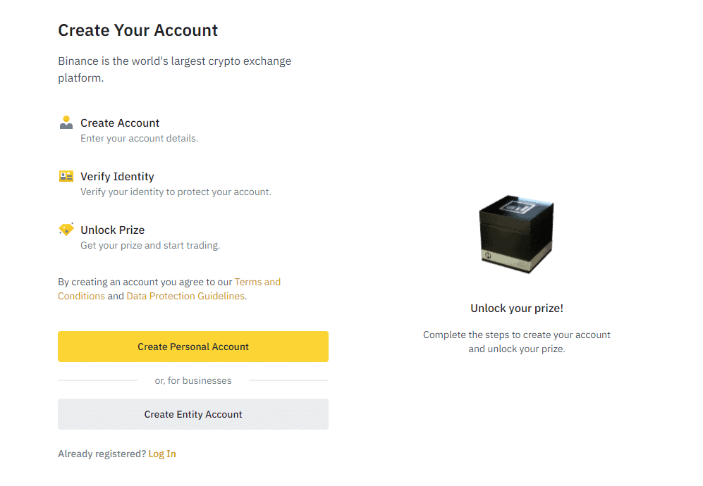703x486 pixels.
Task: Click the Create Your Account heading
Action: [x=138, y=30]
